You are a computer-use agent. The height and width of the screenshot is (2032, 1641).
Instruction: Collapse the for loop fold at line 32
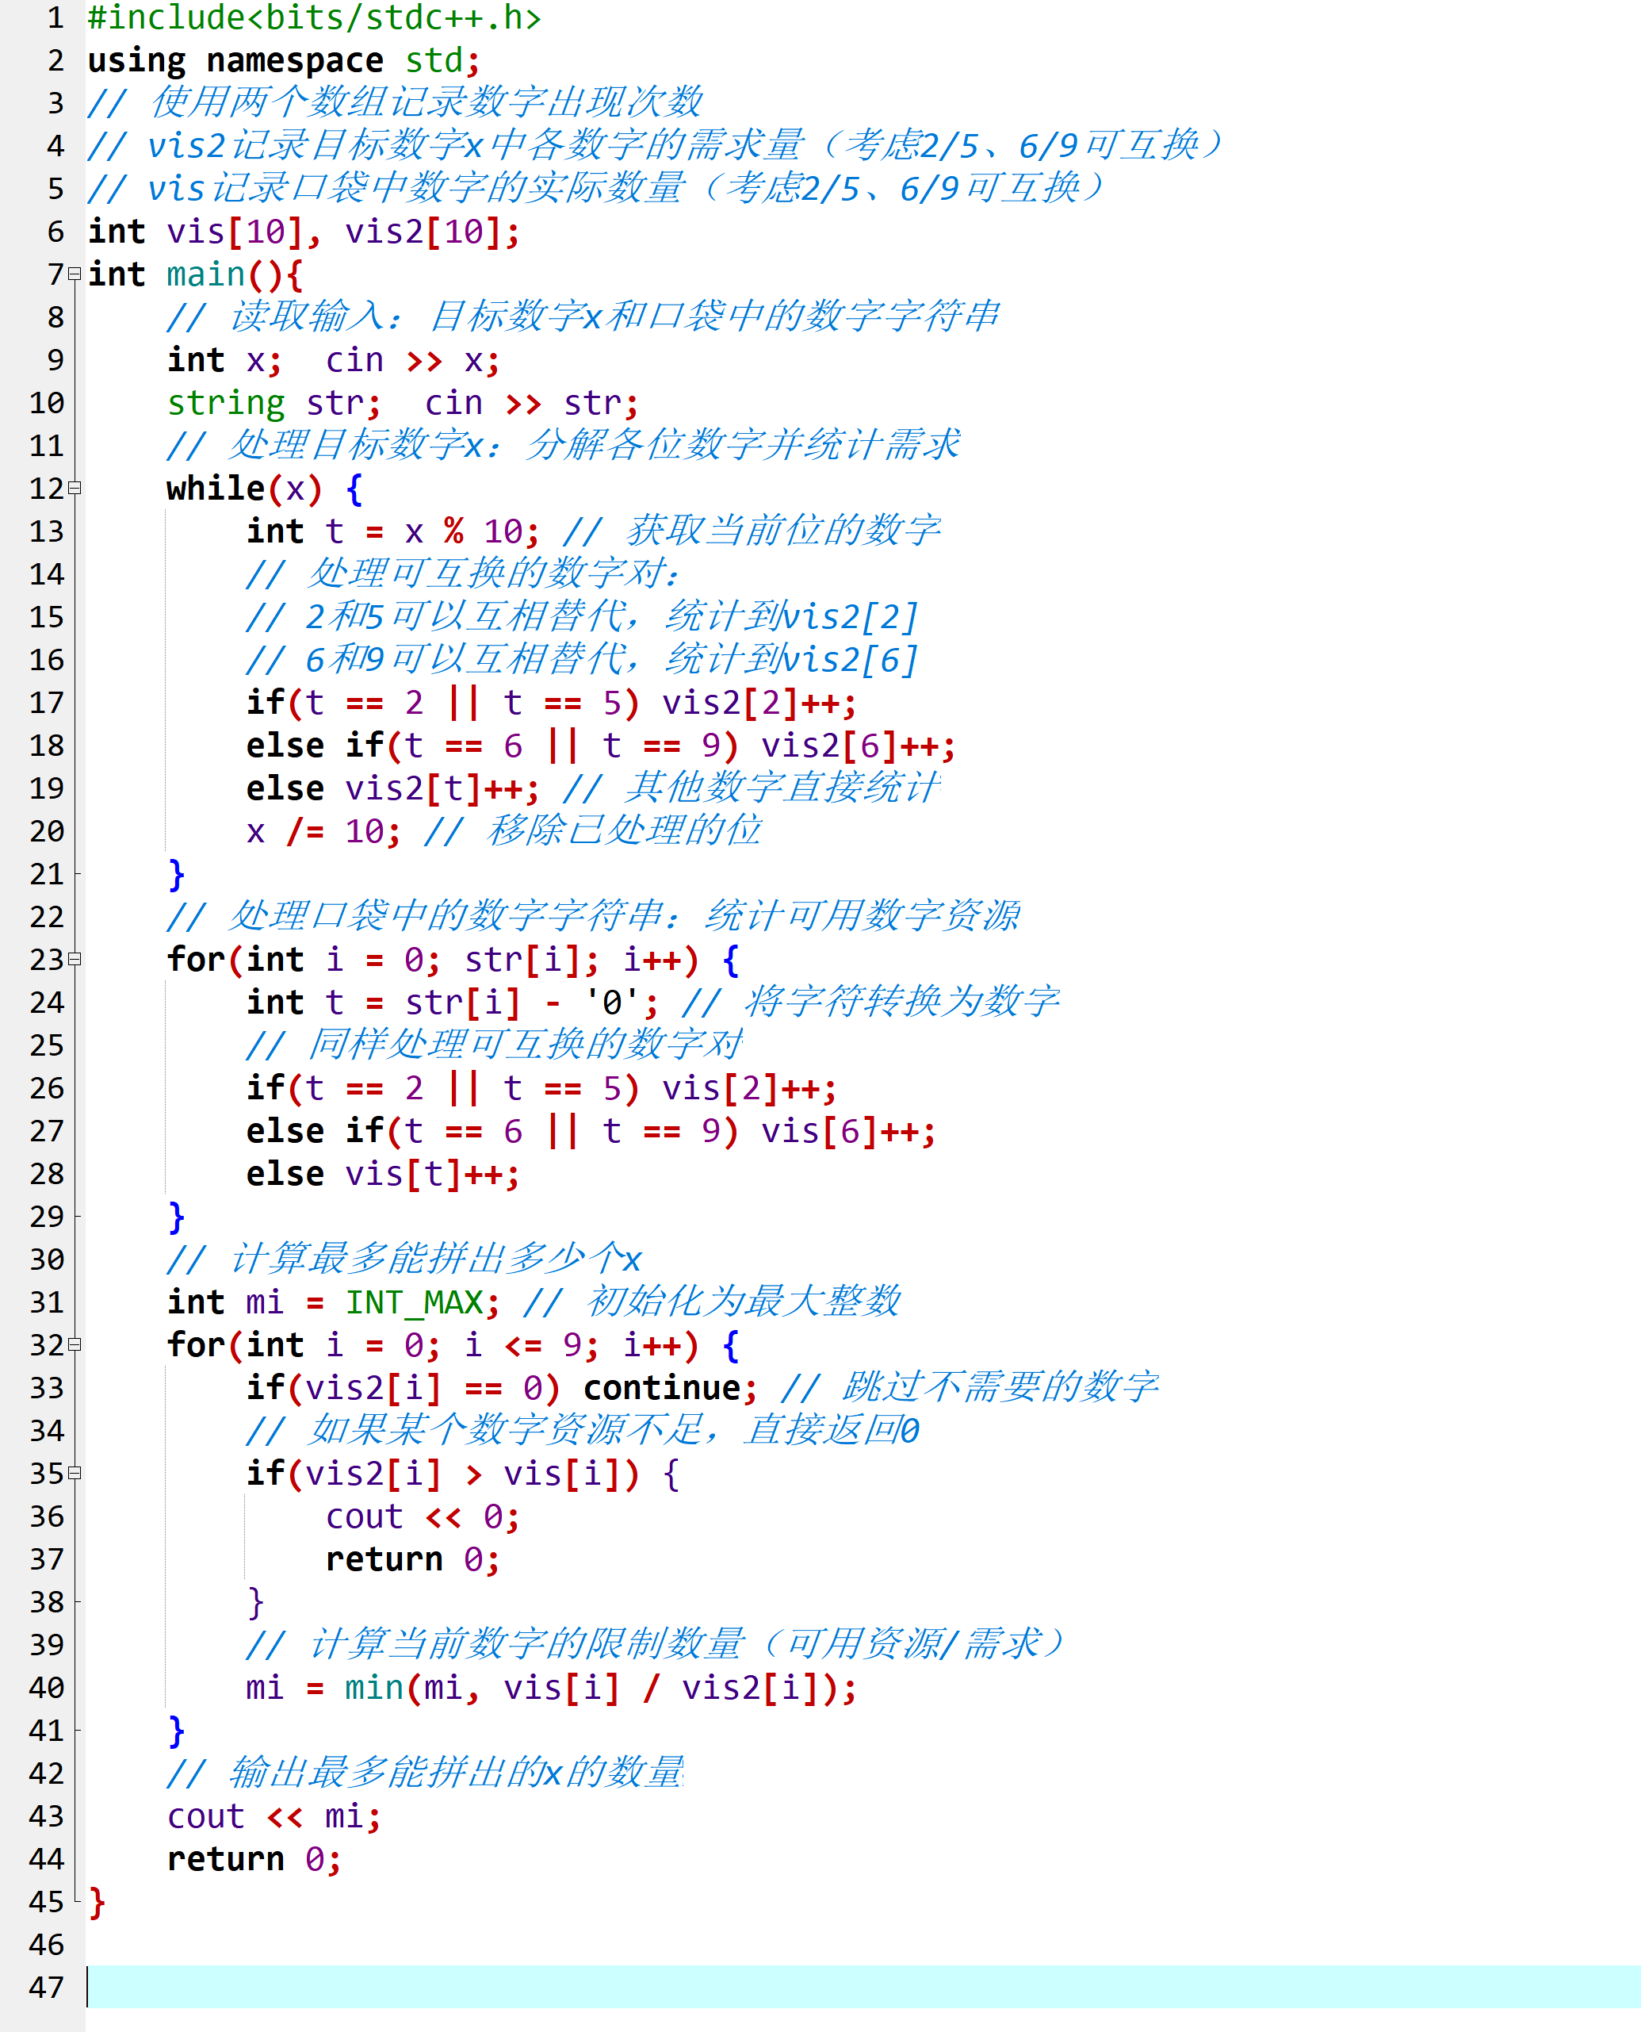[x=75, y=1344]
